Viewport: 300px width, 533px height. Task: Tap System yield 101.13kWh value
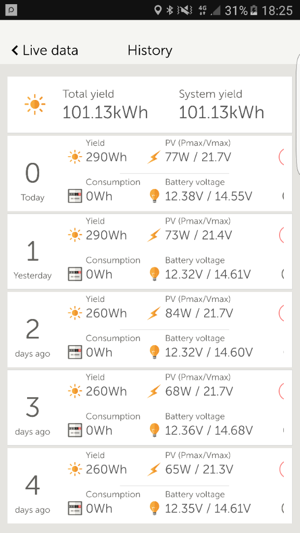pyautogui.click(x=221, y=112)
